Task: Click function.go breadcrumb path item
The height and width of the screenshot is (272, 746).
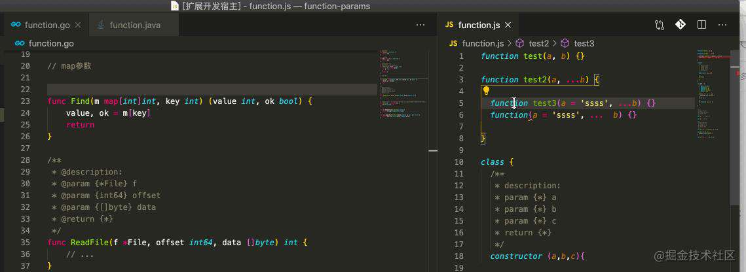Action: point(51,43)
